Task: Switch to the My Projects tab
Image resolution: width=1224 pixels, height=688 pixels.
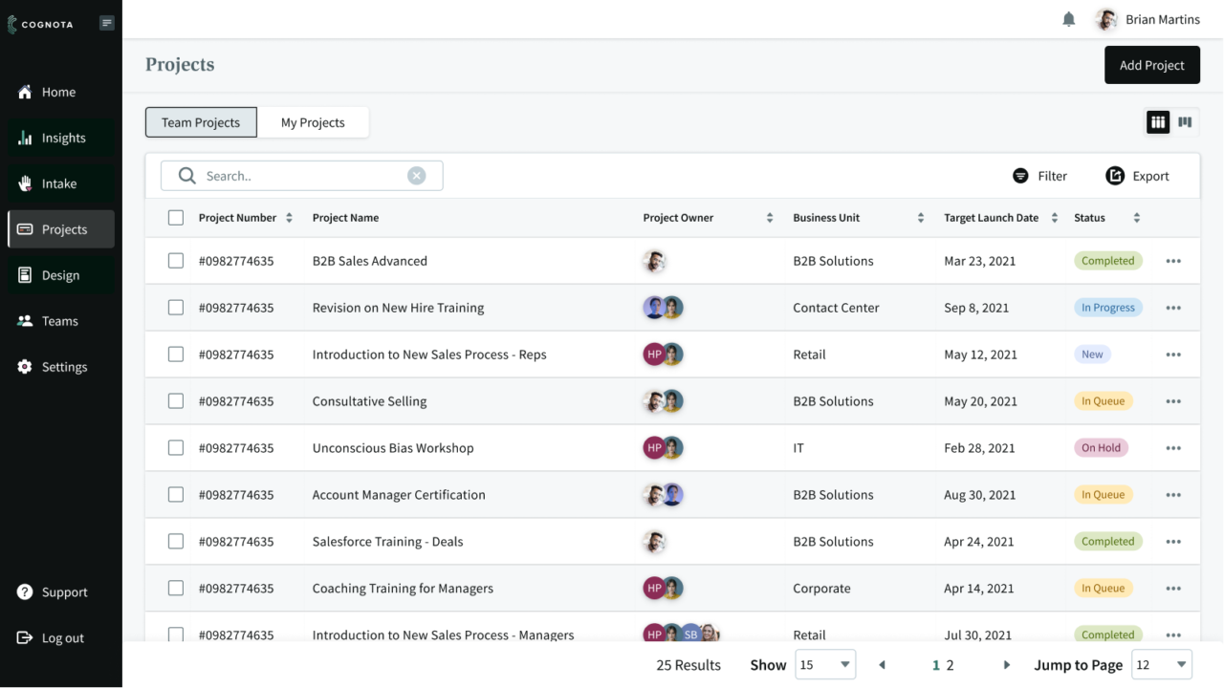Action: coord(313,122)
